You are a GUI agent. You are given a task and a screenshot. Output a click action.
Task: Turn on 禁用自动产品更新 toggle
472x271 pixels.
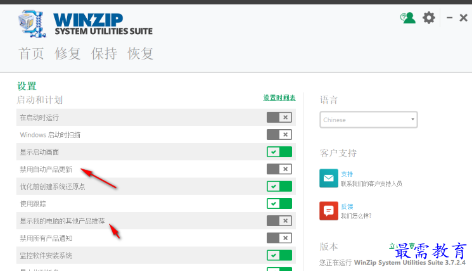(x=279, y=169)
